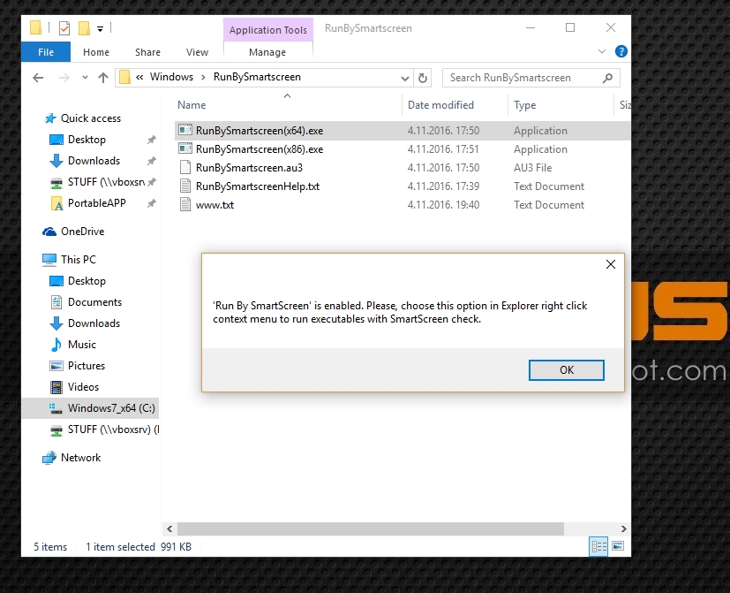
Task: Open Downloads under This PC
Action: coord(94,323)
